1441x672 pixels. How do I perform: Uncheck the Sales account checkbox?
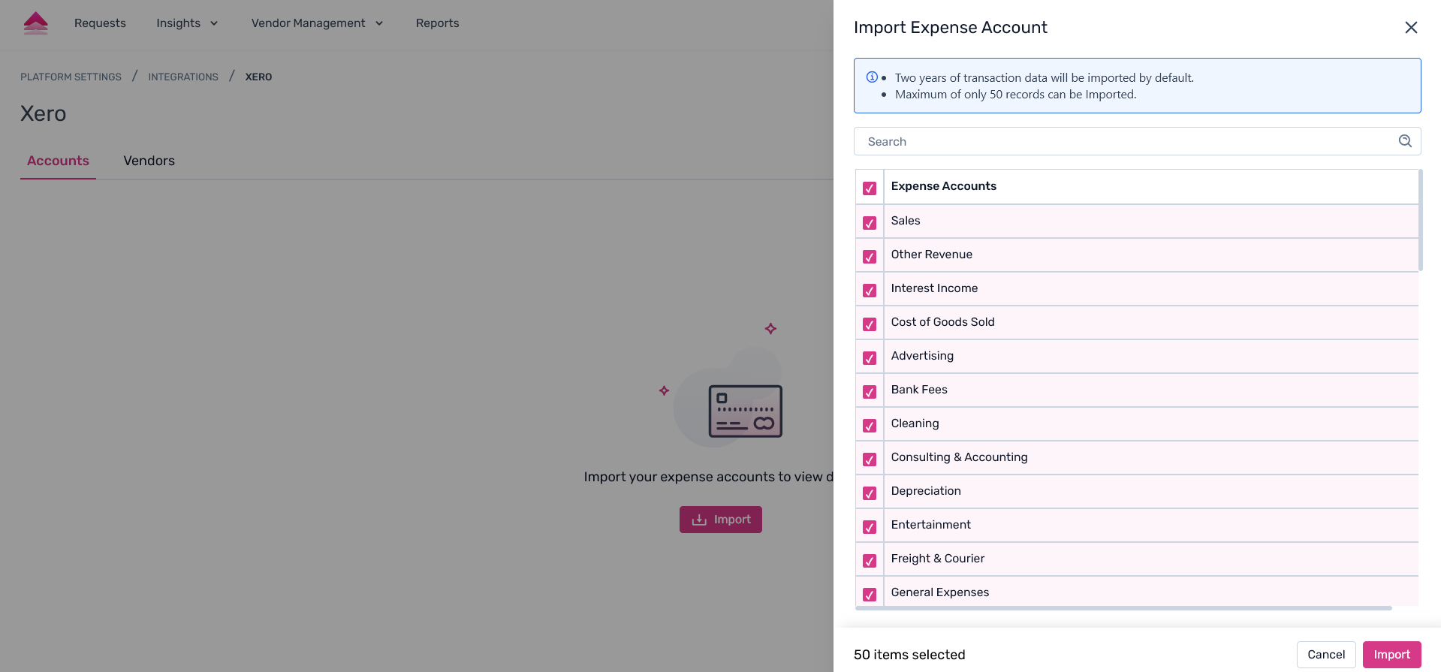click(870, 222)
